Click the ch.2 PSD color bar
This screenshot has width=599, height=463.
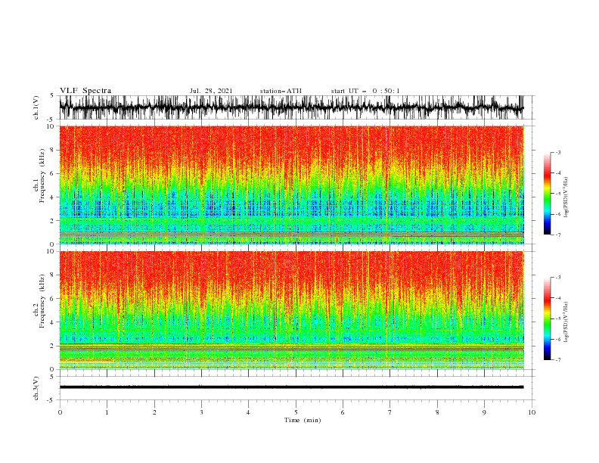(x=547, y=319)
